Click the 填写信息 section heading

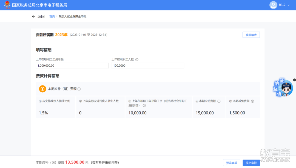[44, 50]
